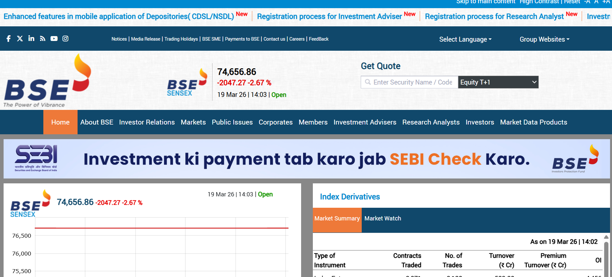Open the Payments to BSE link
The width and height of the screenshot is (612, 277).
[x=242, y=39]
